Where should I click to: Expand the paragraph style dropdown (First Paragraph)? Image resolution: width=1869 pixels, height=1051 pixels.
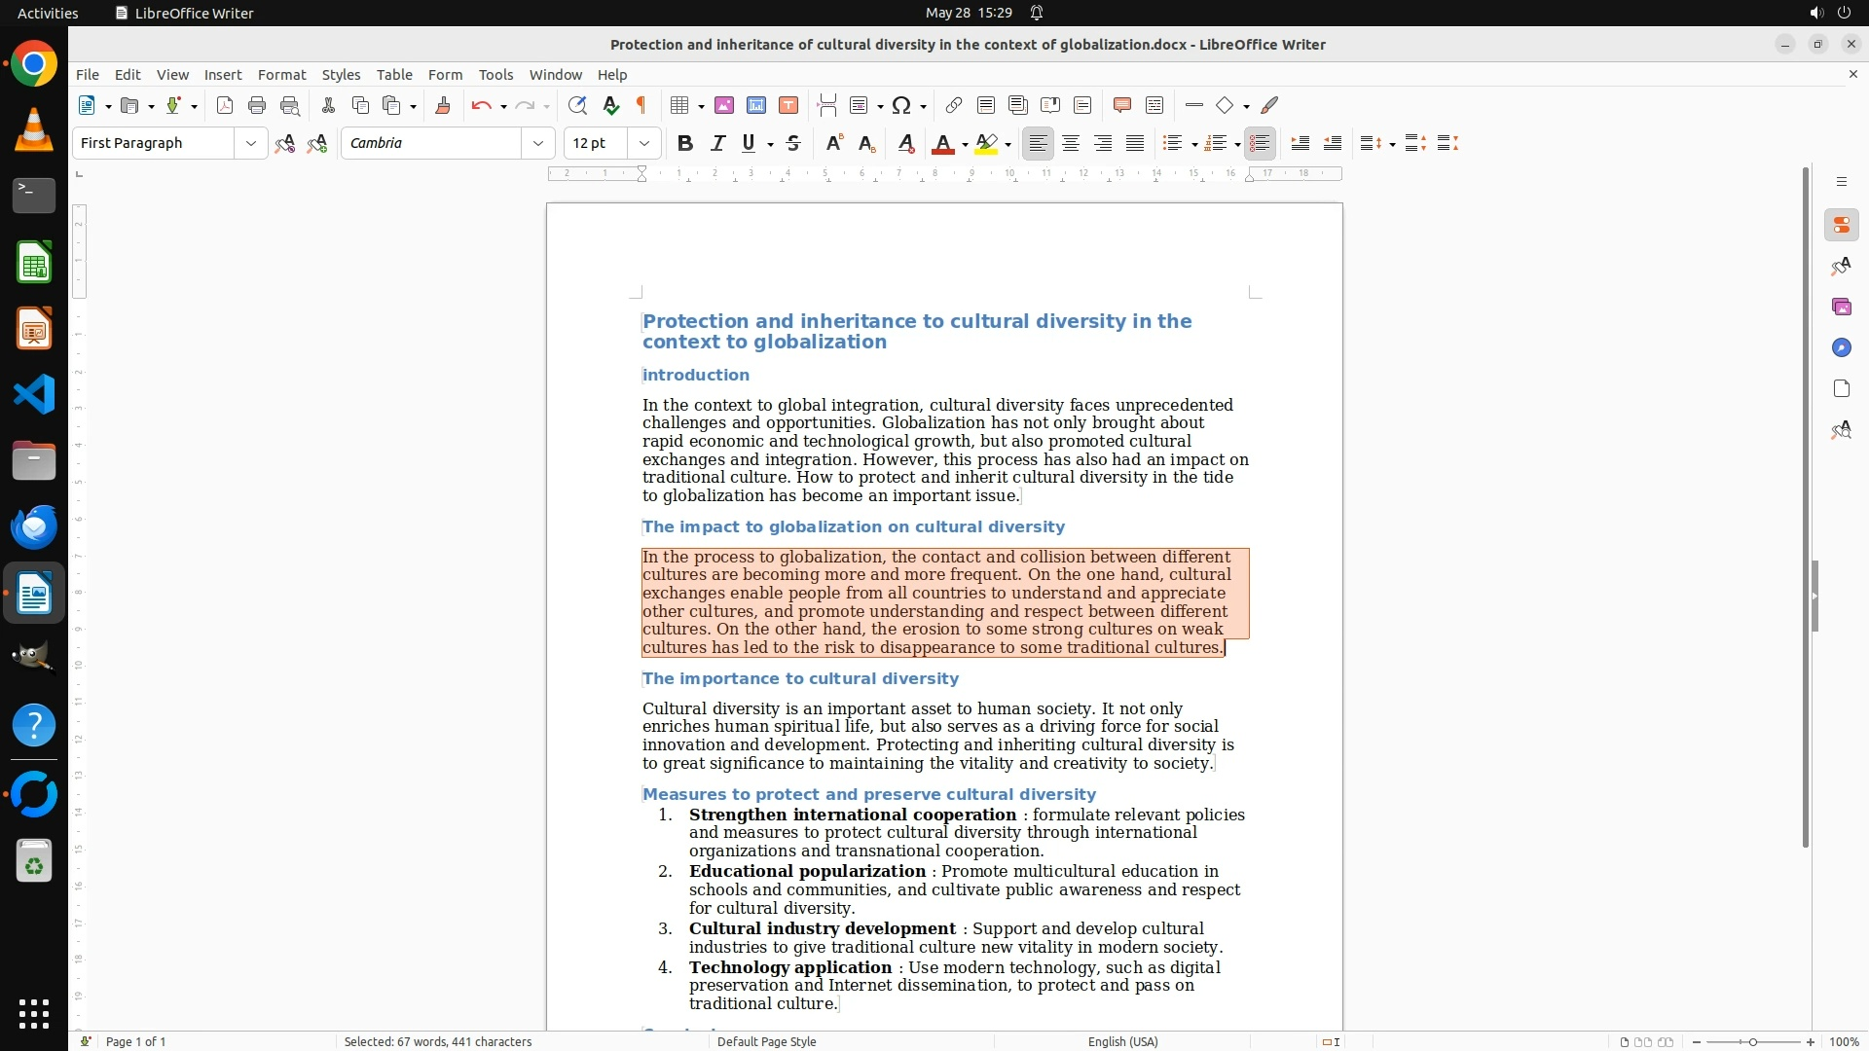coord(250,143)
